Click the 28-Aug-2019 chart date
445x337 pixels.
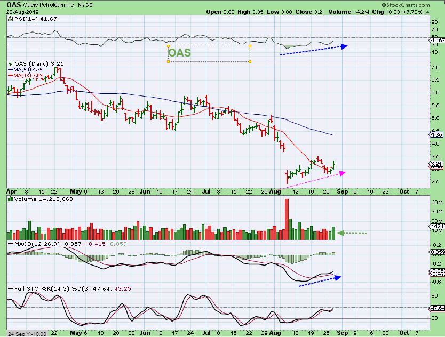[23, 12]
